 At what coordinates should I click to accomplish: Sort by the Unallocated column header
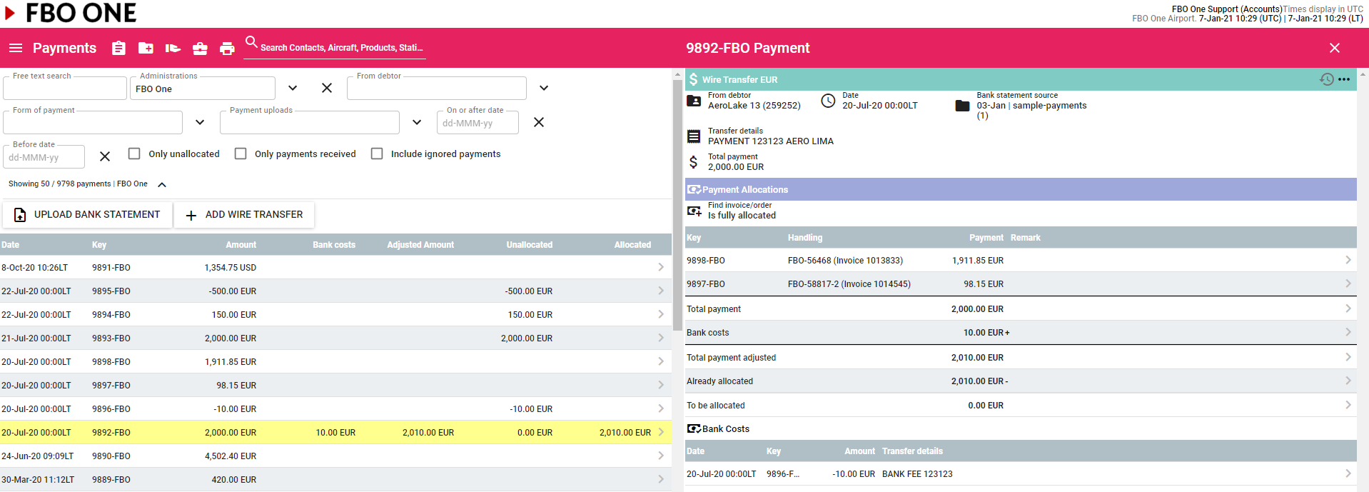(x=530, y=245)
